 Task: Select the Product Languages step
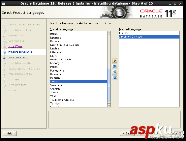pos(20,52)
